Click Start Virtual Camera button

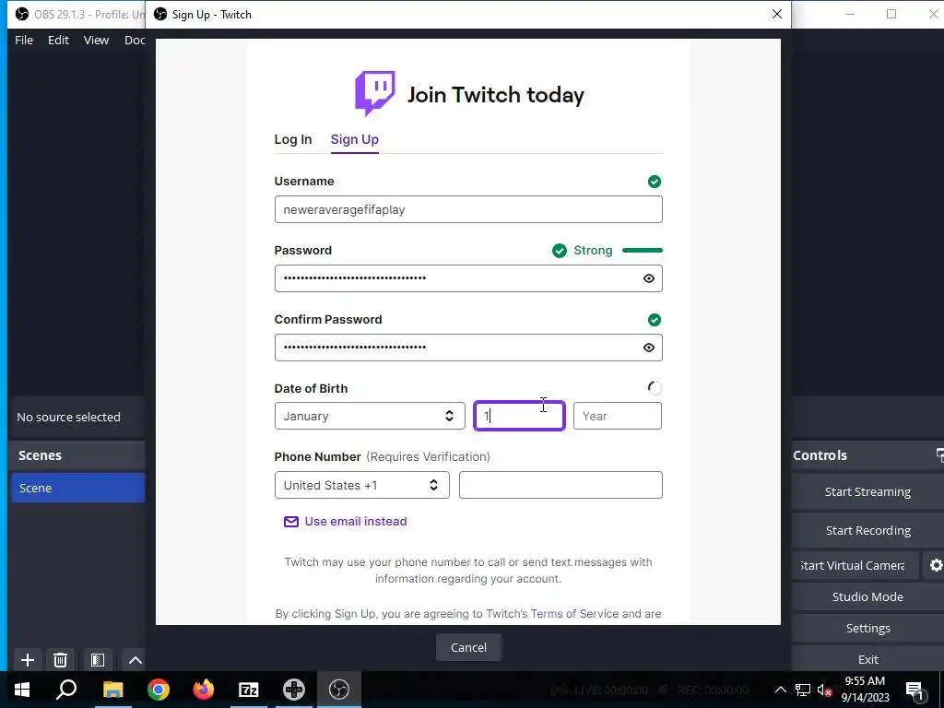pos(855,565)
